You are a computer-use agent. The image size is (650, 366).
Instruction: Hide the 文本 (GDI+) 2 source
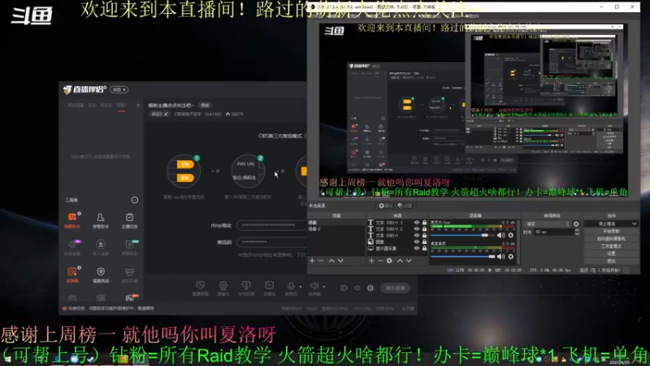pos(417,229)
